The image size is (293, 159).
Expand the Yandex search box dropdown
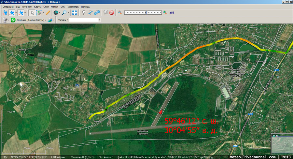pyautogui.click(x=99, y=20)
